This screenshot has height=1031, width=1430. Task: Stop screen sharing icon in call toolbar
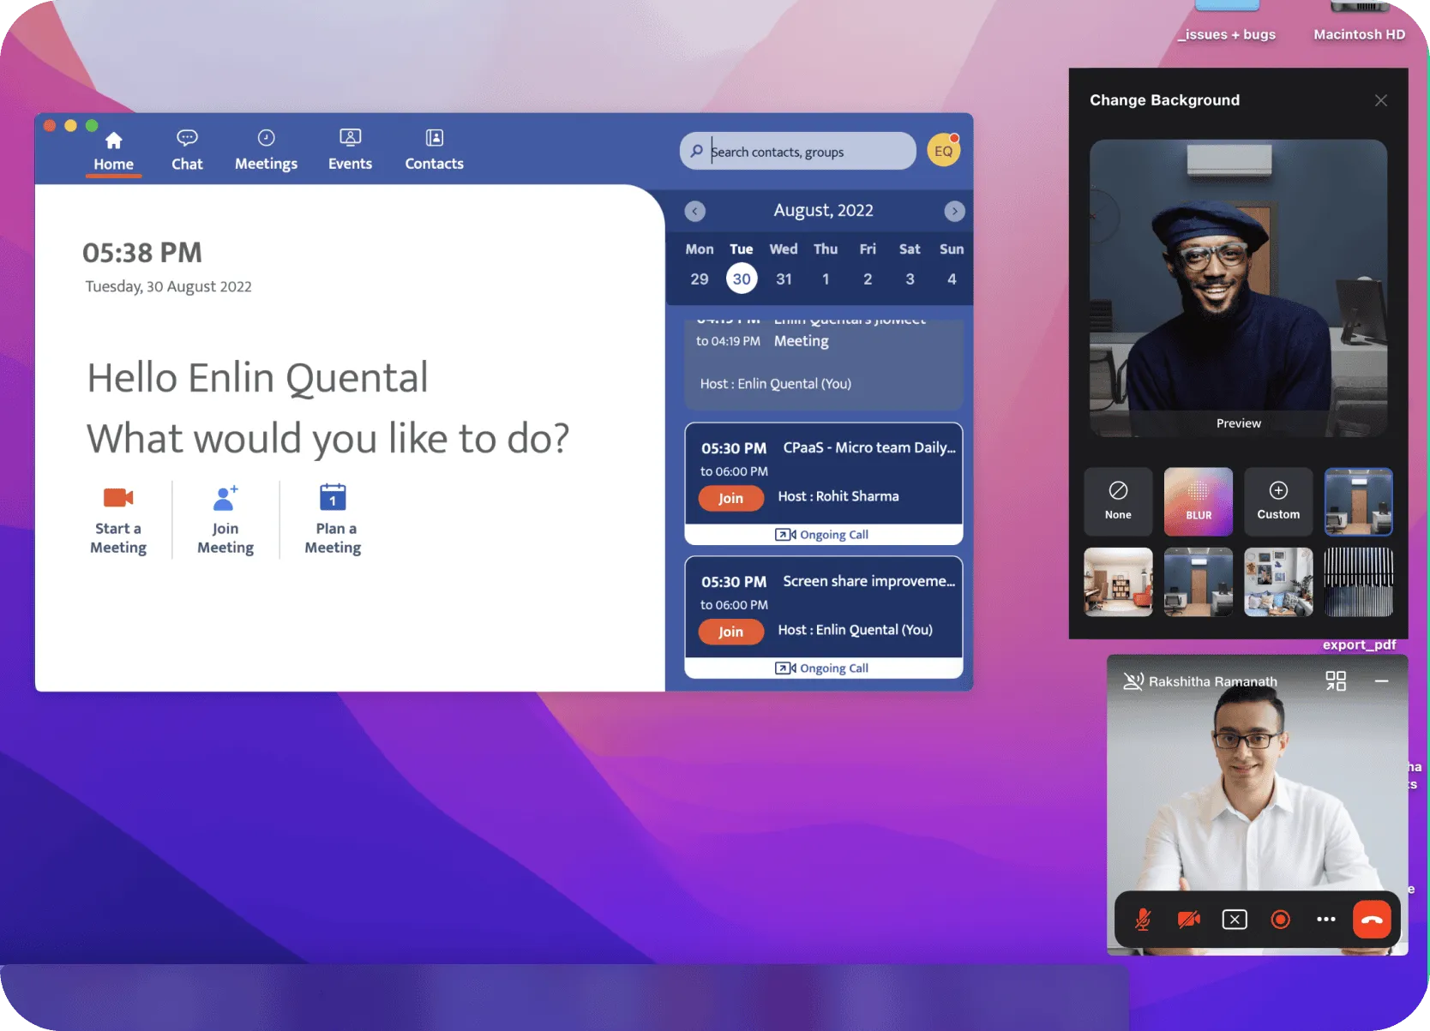click(1234, 920)
